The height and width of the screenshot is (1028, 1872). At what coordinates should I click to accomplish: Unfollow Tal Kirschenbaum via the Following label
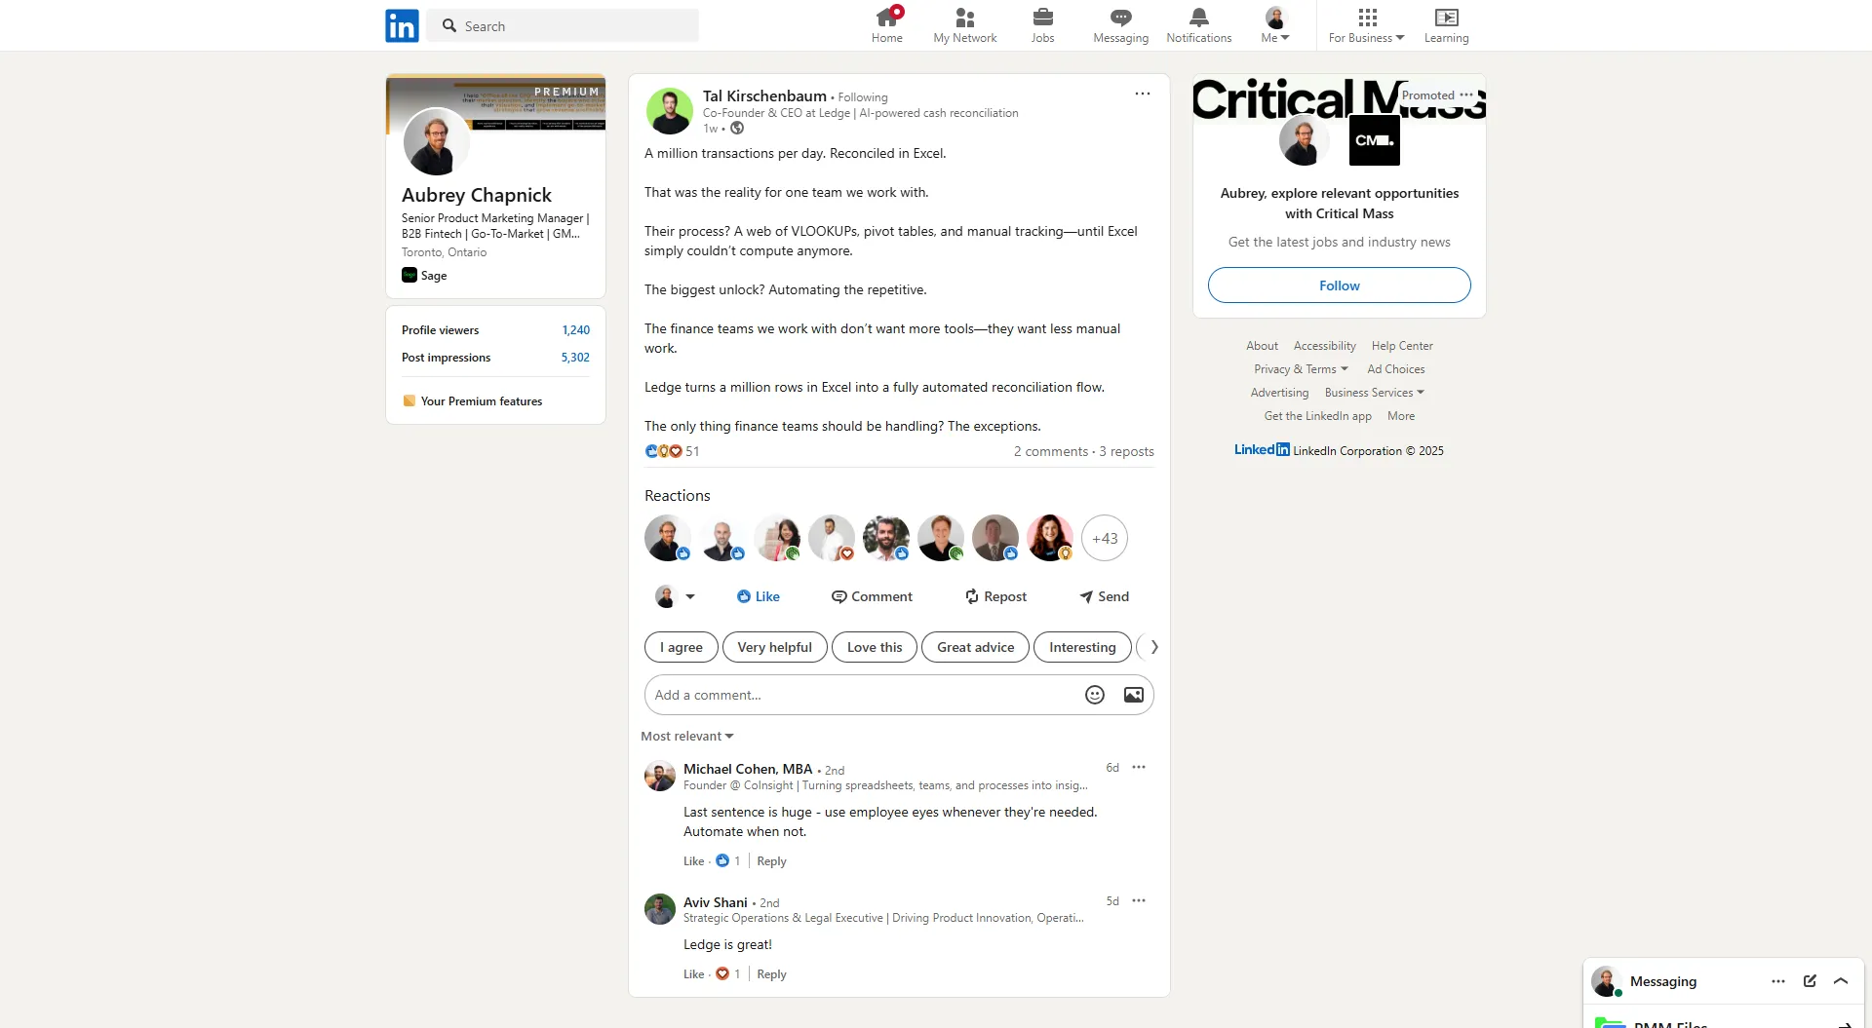(862, 96)
